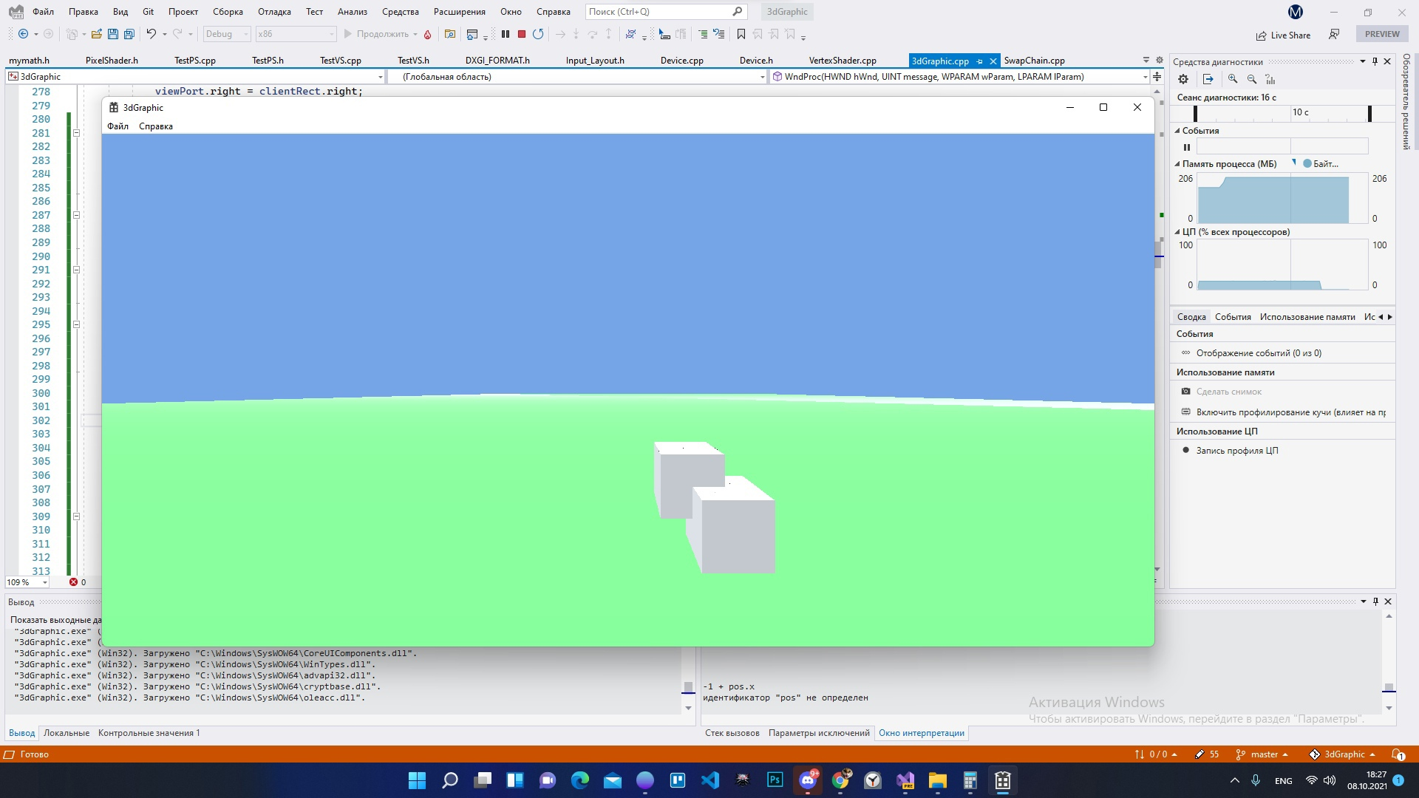
Task: Restart the debug session icon
Action: pos(538,34)
